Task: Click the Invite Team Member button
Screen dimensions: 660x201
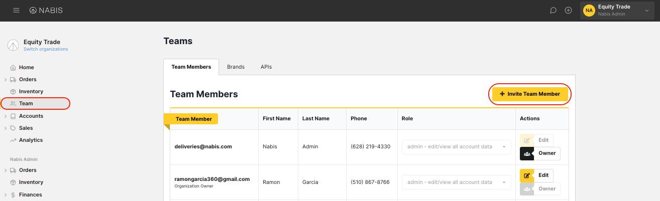Action: [529, 94]
